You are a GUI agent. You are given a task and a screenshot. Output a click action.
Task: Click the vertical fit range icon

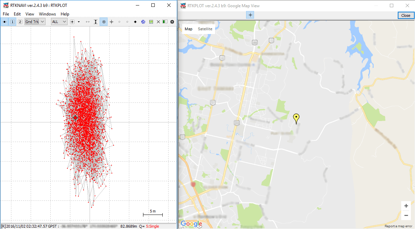95,22
